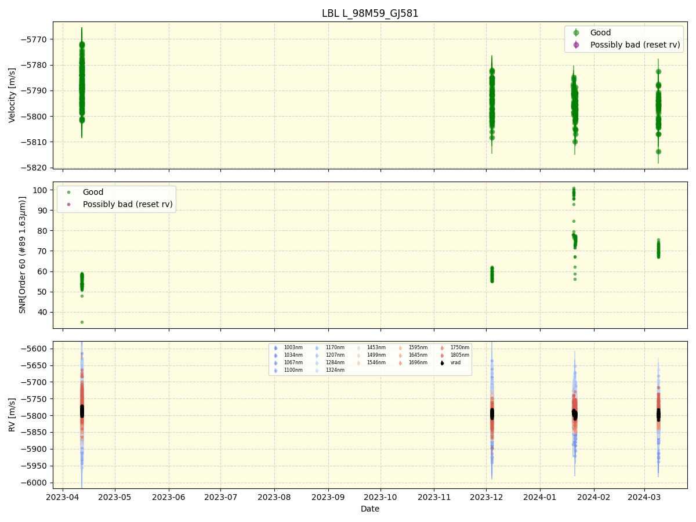Click the purple Possibly bad marker in Velocity legend
696x522 pixels.
click(576, 45)
